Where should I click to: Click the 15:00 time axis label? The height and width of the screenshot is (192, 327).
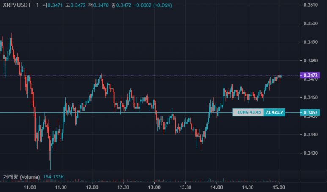[x=279, y=187]
